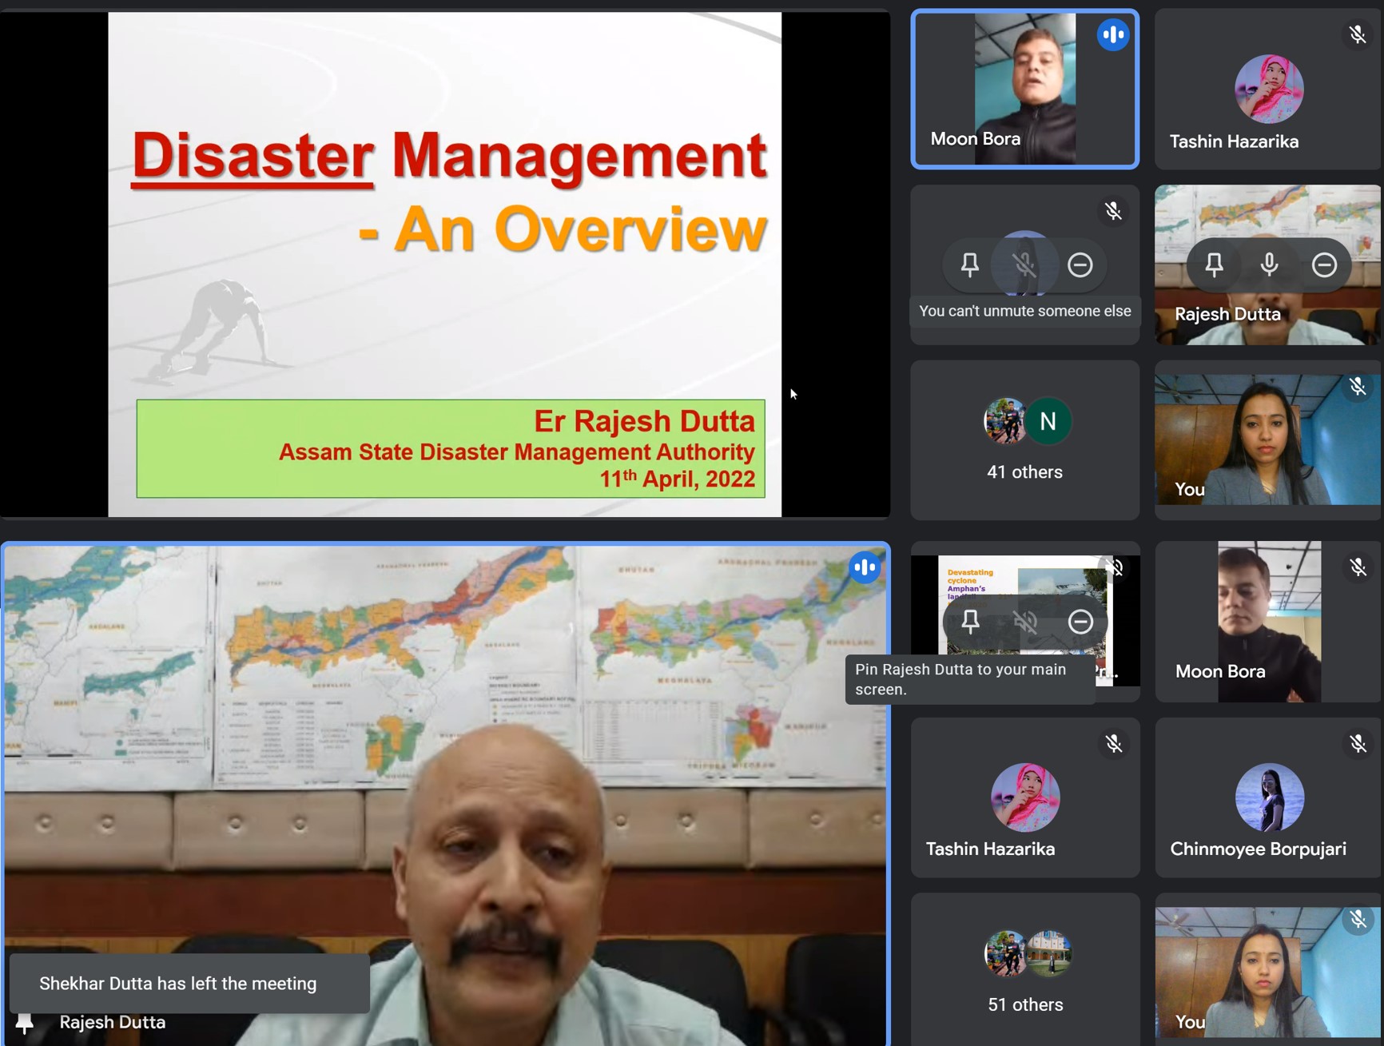Click the 'Shekhar Dutta has left the meeting' toast
Image resolution: width=1384 pixels, height=1046 pixels.
(x=189, y=984)
